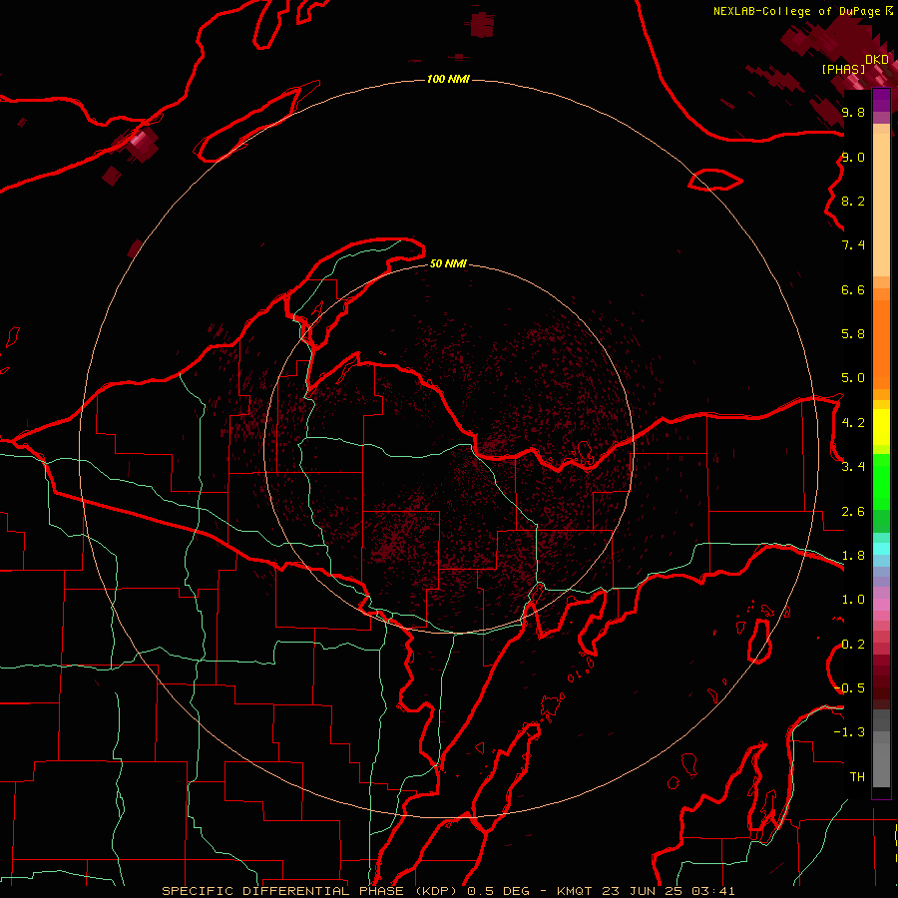Click the "TH" threshold label on the scale

click(x=857, y=776)
